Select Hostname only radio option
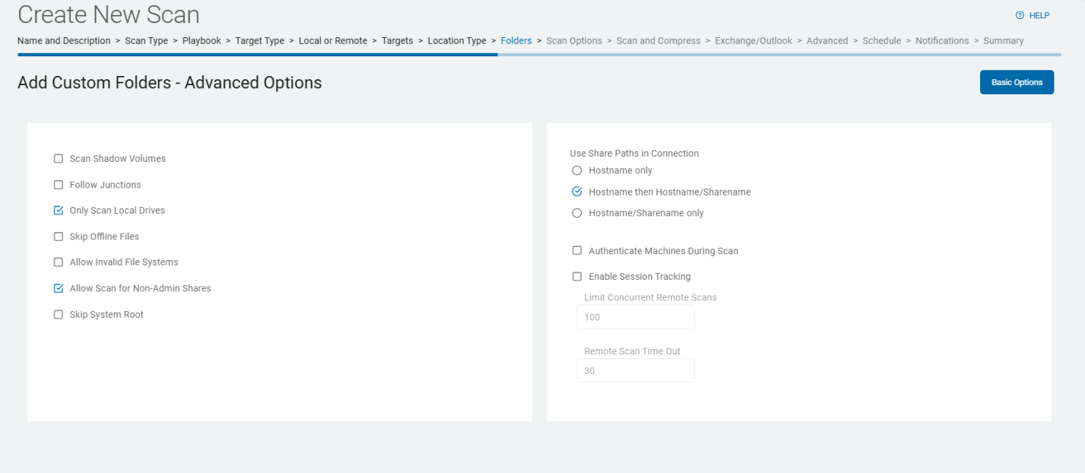This screenshot has width=1085, height=473. tap(577, 170)
